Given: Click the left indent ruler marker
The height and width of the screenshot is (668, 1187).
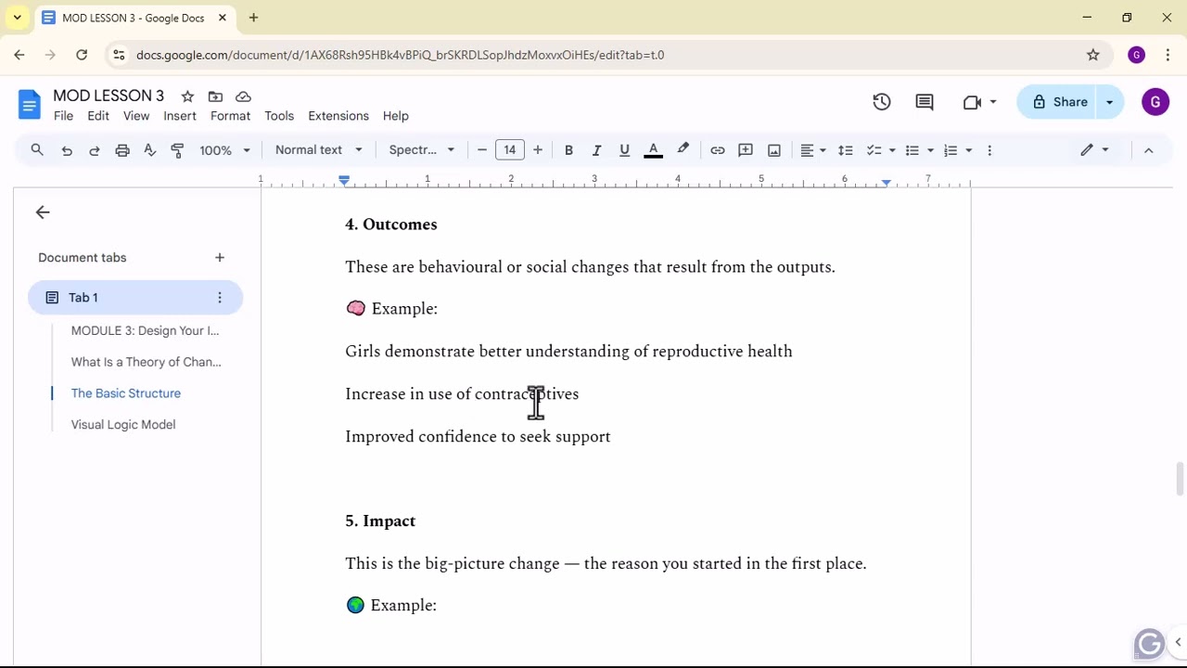Looking at the screenshot, I should tap(344, 180).
